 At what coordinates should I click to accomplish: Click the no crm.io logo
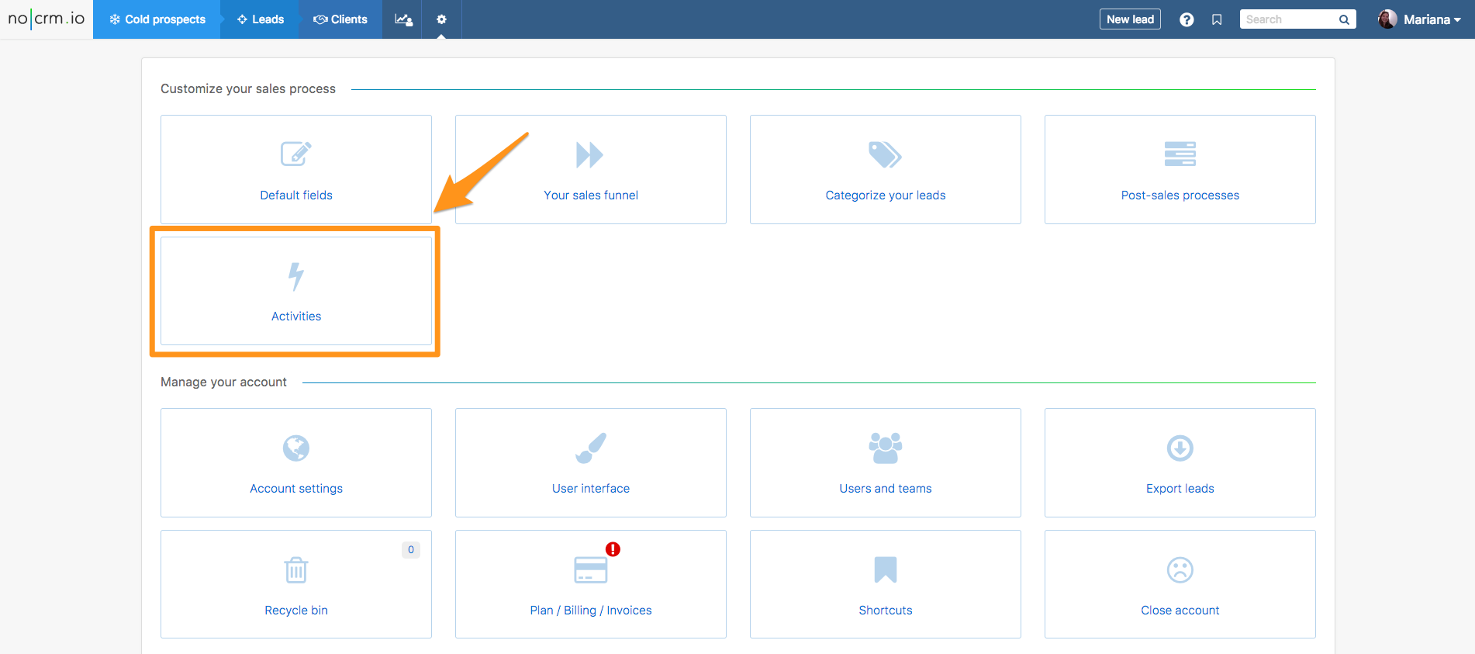47,19
